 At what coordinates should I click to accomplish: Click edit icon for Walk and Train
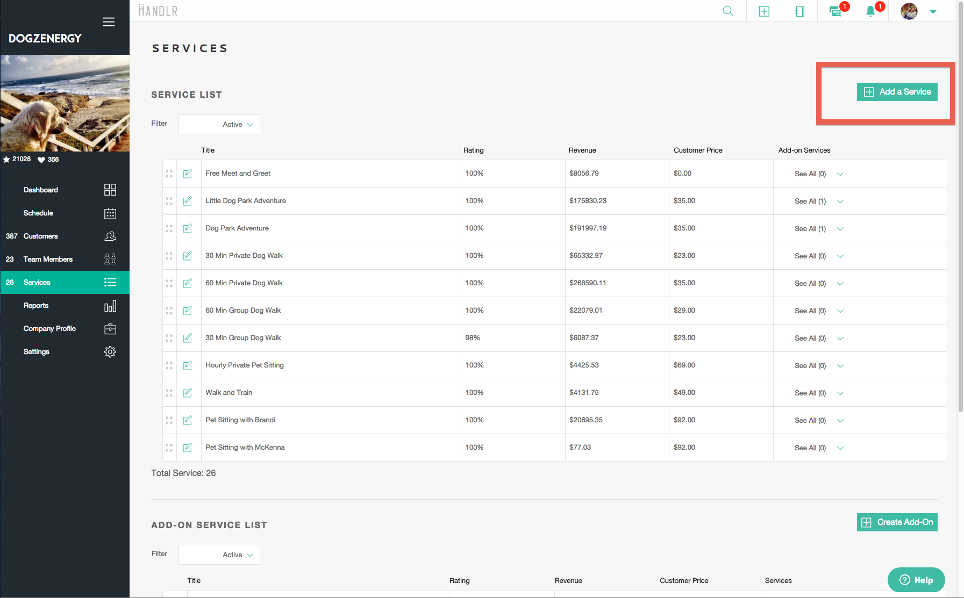click(x=188, y=393)
